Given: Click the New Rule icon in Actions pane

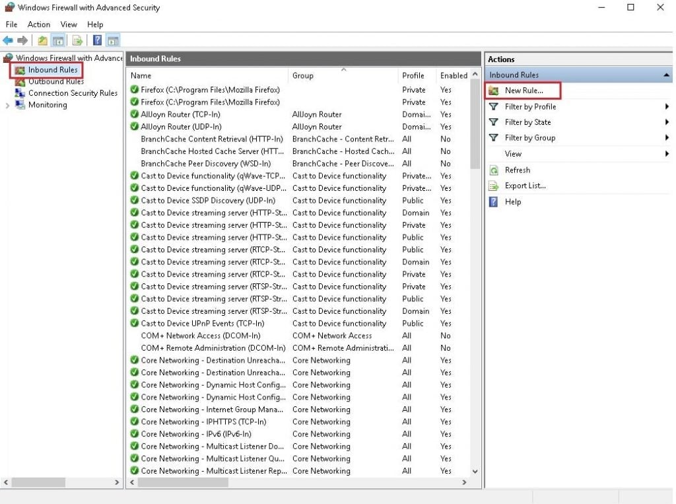Looking at the screenshot, I should tap(494, 90).
